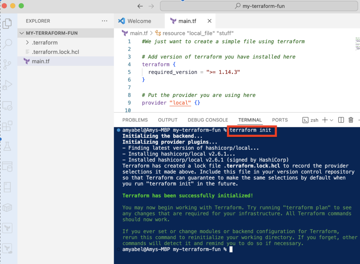Open the Testing flask icon

(x=7, y=146)
